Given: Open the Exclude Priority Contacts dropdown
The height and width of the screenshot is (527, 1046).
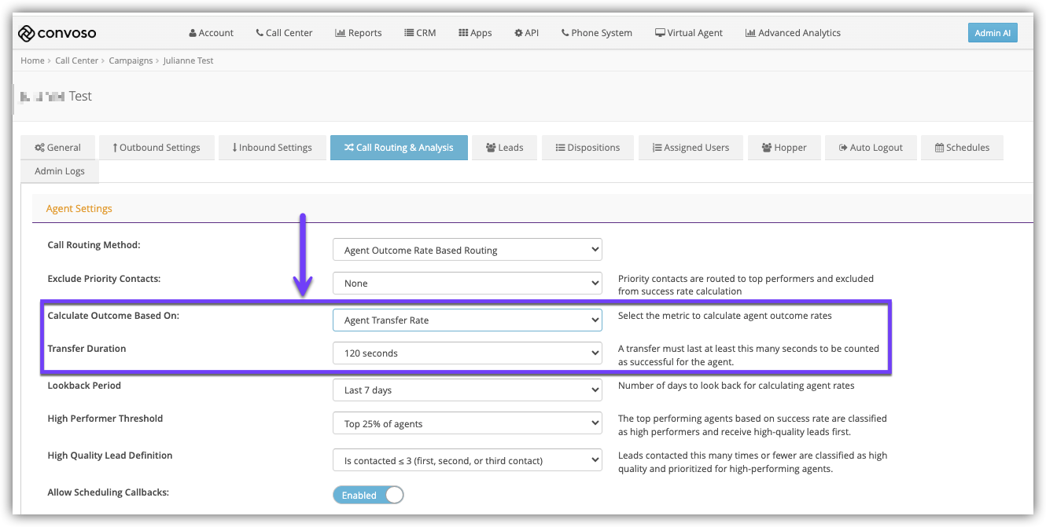Looking at the screenshot, I should click(467, 284).
